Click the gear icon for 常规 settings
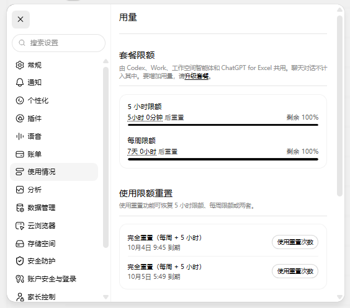The height and width of the screenshot is (308, 350). (20, 65)
